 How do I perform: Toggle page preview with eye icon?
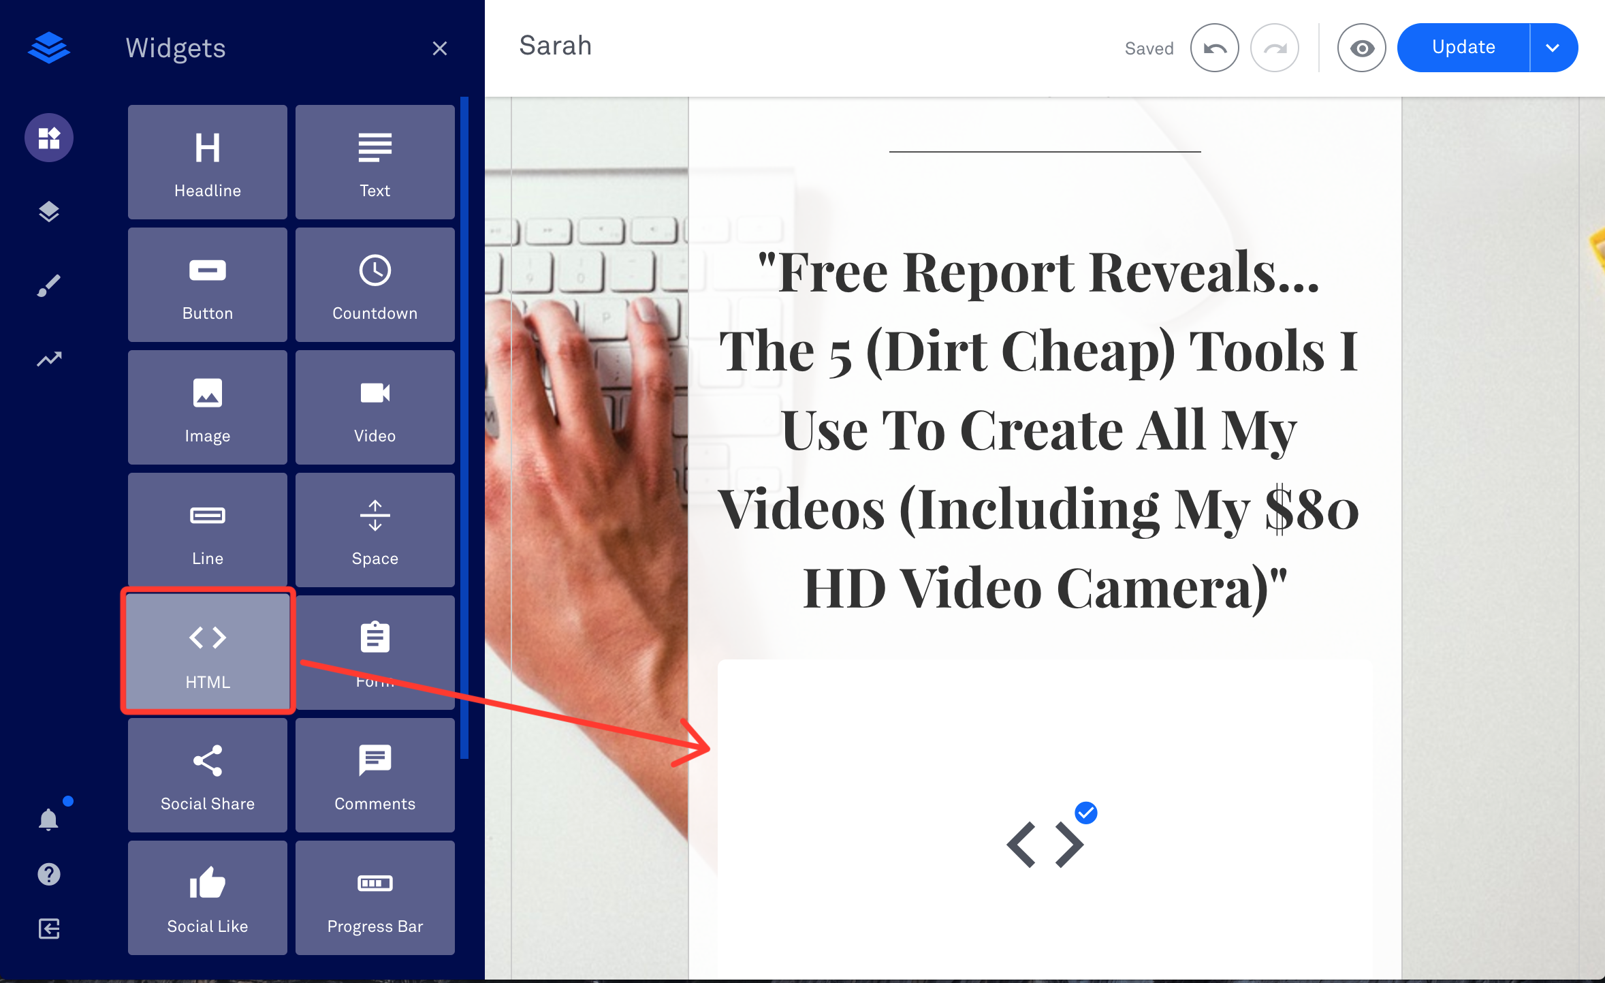click(x=1362, y=48)
